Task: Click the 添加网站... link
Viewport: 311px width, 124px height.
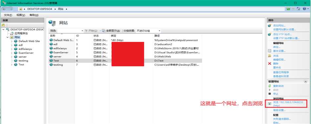Action: pyautogui.click(x=279, y=26)
